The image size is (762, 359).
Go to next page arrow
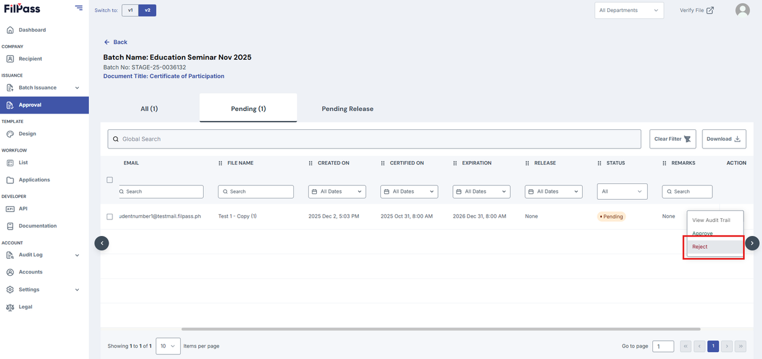click(x=727, y=346)
